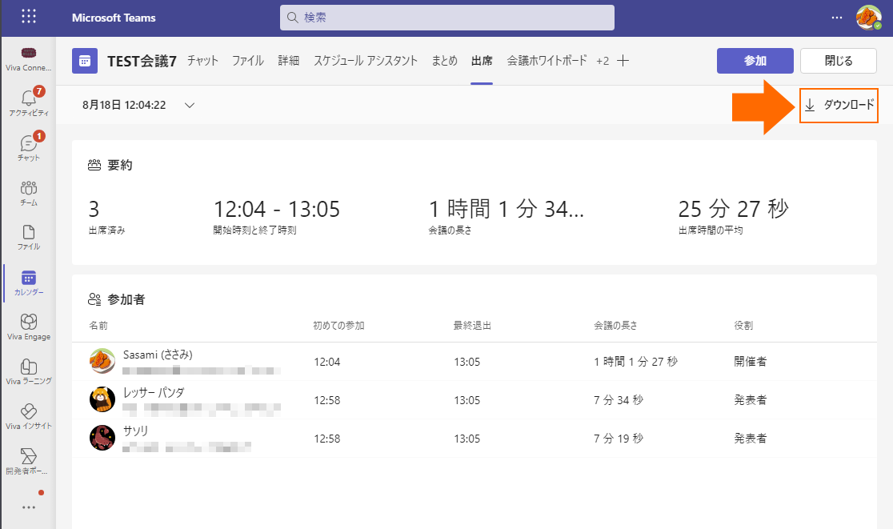Click the 役割 column header
Viewport: 893px width, 529px height.
coord(743,326)
